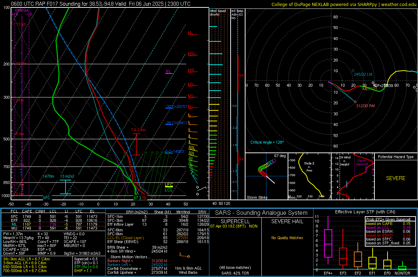
Task: Select the 312/30 RM hodograph marker label
Action: click(x=365, y=106)
